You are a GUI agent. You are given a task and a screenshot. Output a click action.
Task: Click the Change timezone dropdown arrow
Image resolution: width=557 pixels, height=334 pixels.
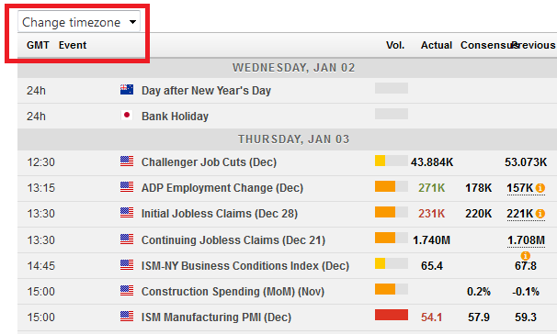pyautogui.click(x=132, y=22)
